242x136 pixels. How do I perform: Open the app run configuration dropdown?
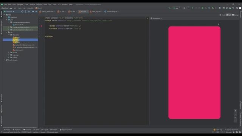(177, 8)
